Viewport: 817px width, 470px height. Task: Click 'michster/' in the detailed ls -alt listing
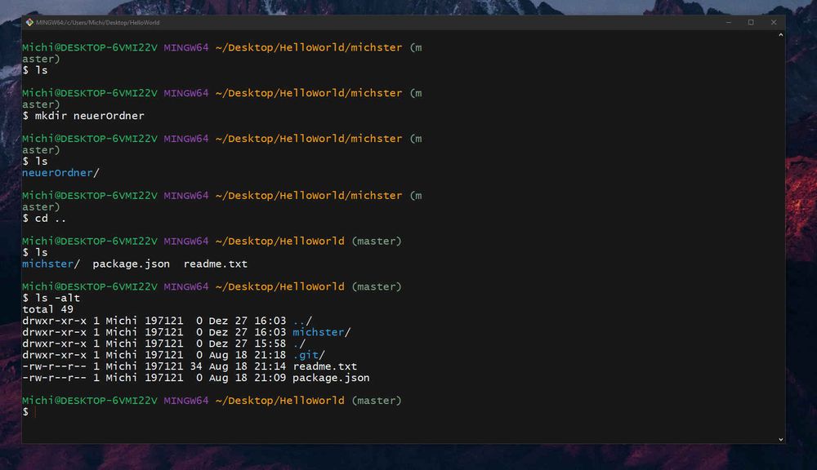tap(321, 332)
